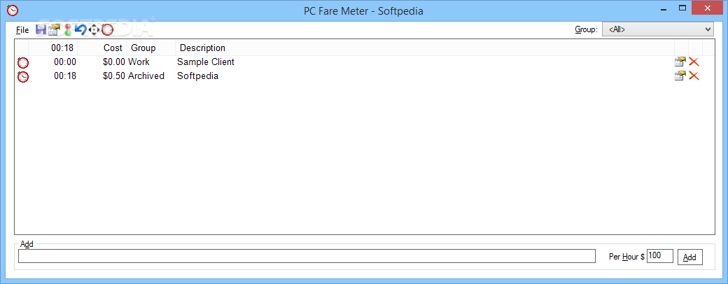Screen dimensions: 728x284
Task: Open the File menu
Action: [x=22, y=30]
